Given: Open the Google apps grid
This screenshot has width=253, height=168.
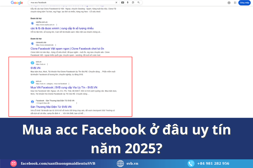Looking at the screenshot, I should pos(235,3).
